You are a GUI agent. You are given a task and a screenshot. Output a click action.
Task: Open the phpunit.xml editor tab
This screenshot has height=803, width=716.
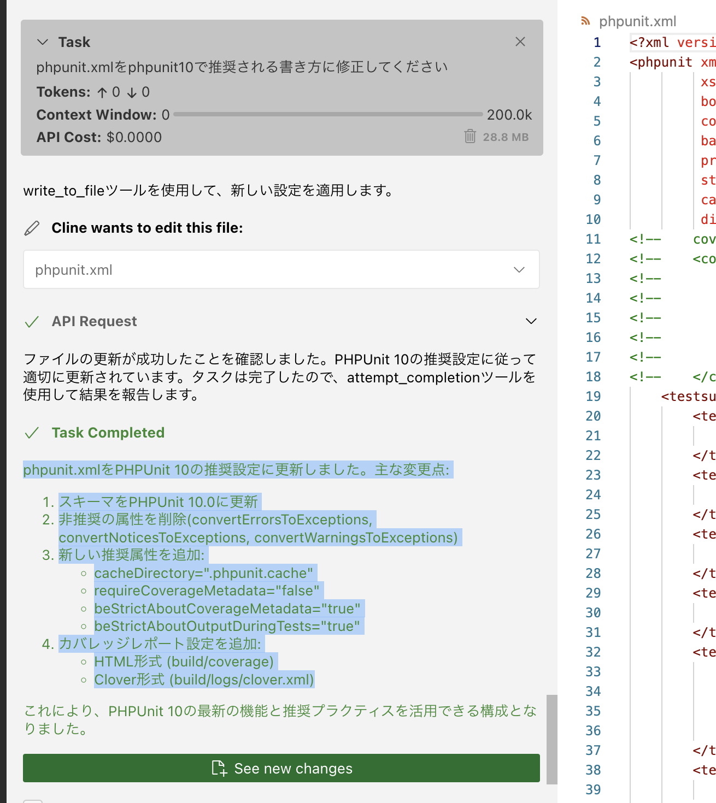pyautogui.click(x=637, y=21)
